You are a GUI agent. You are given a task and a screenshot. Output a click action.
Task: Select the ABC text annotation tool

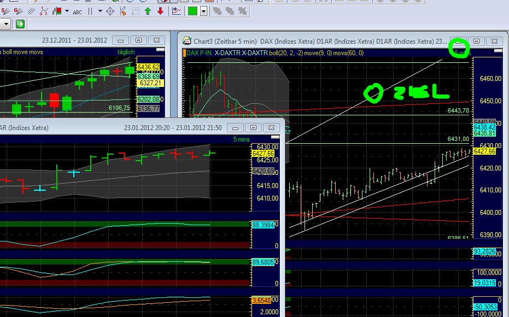coord(77,11)
